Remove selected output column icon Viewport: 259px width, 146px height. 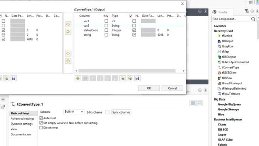(x=85, y=78)
